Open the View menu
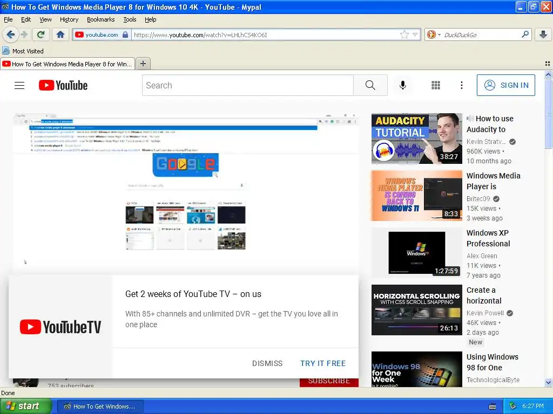The width and height of the screenshot is (553, 414). tap(45, 19)
